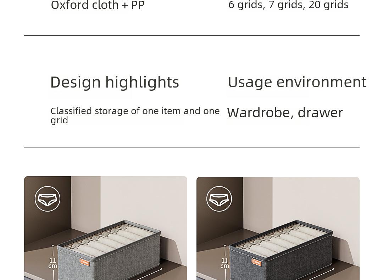The width and height of the screenshot is (383, 280).
Task: Click the orange STORAGE tag on light gray box
Action: point(84,262)
